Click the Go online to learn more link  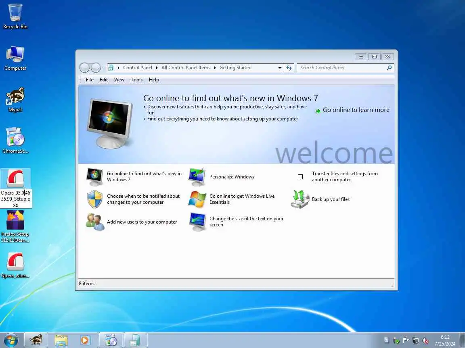point(356,110)
